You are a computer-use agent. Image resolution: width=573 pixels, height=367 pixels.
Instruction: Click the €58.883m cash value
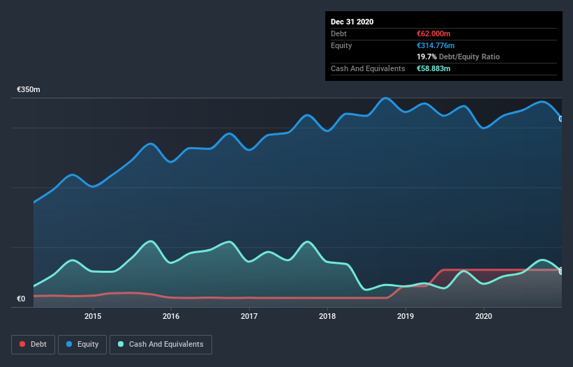point(433,68)
